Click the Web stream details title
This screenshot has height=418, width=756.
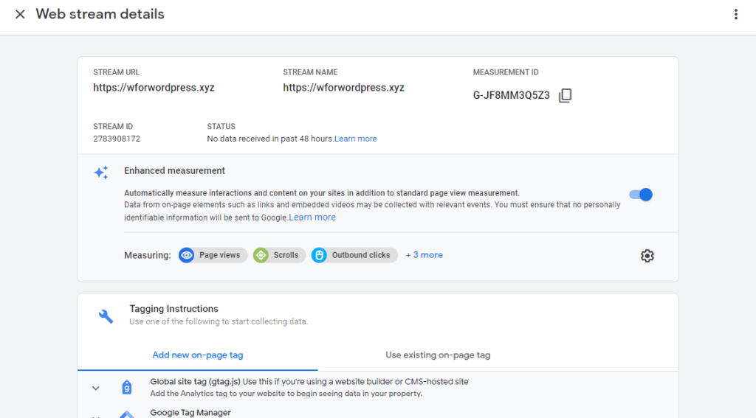100,14
